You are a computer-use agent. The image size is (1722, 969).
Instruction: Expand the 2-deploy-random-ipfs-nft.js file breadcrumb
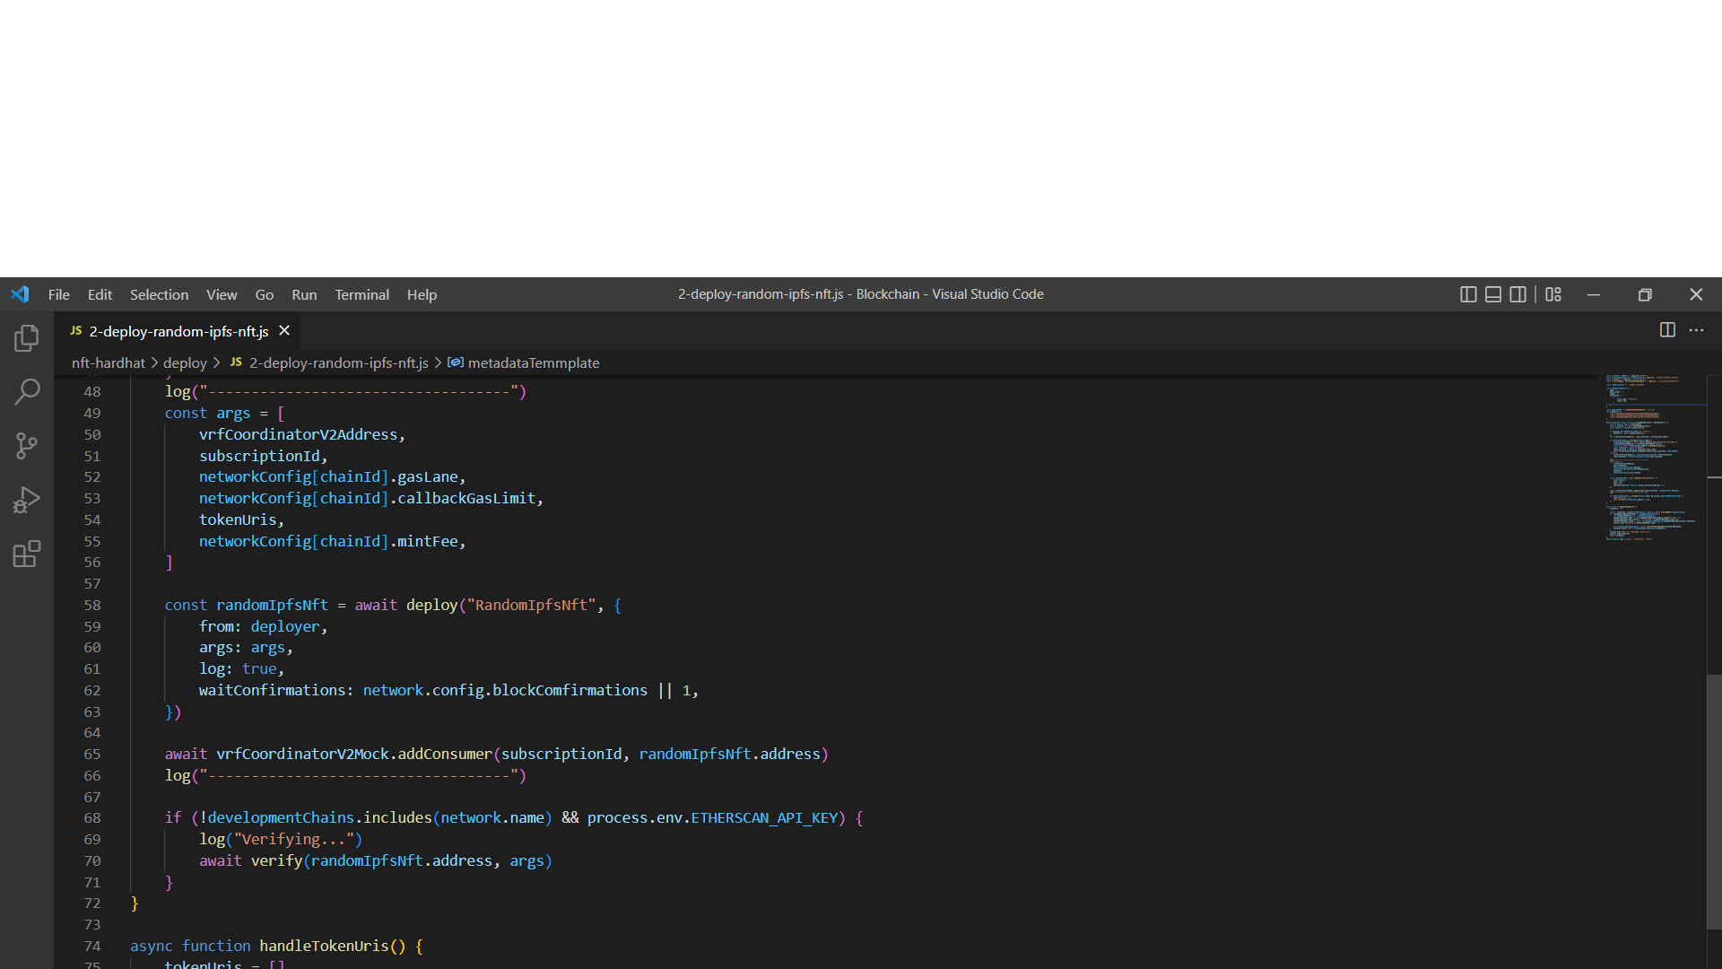[x=329, y=362]
